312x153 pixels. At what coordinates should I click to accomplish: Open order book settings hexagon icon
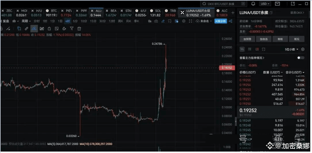[303, 49]
